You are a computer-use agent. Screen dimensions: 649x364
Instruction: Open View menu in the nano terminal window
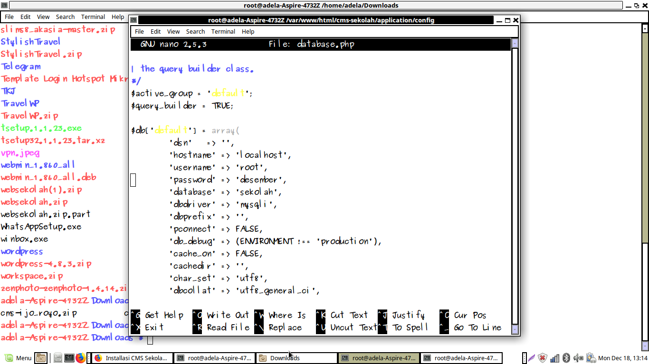pyautogui.click(x=173, y=31)
